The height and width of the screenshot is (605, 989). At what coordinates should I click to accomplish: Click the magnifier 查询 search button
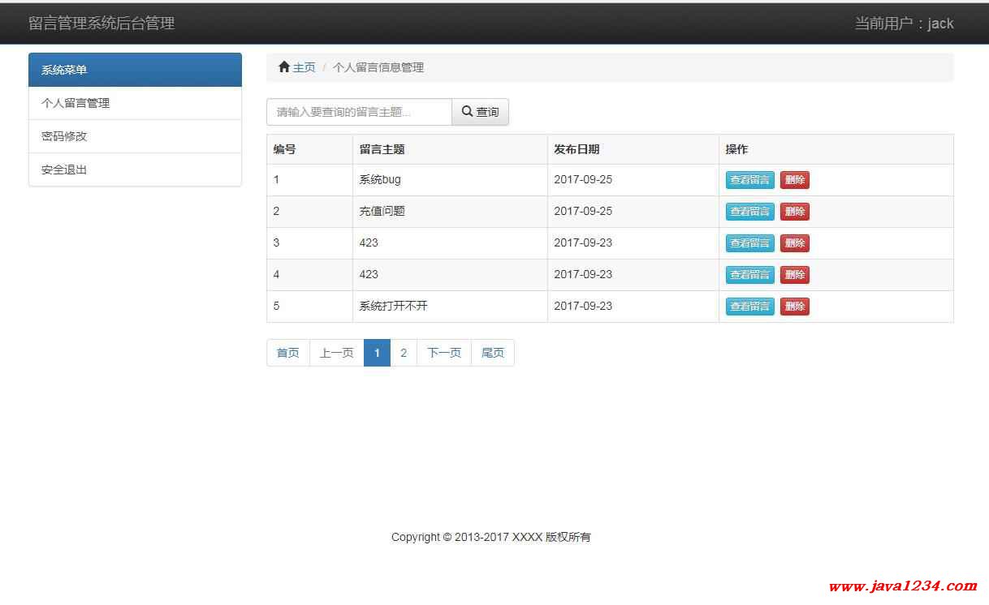pyautogui.click(x=480, y=112)
